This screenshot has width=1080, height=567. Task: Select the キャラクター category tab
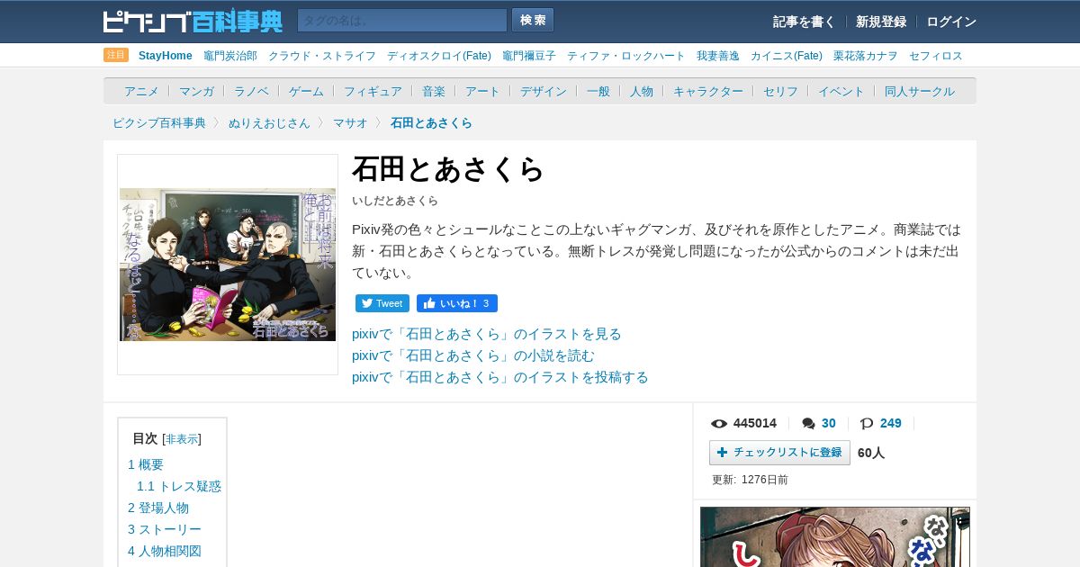708,91
